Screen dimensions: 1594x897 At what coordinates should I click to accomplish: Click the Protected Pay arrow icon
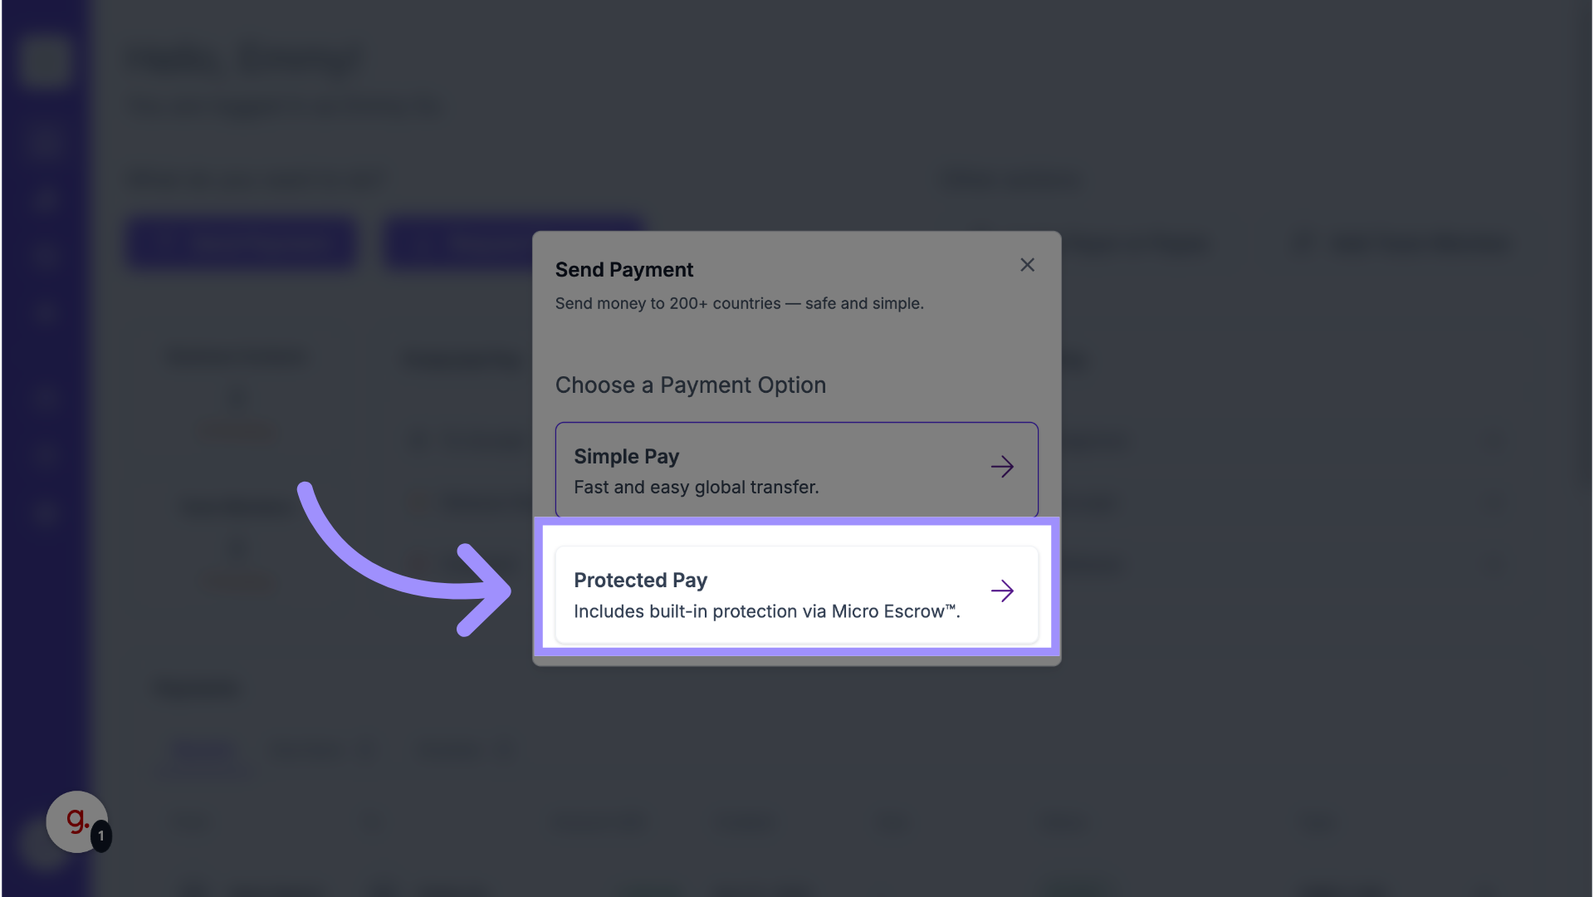(x=1002, y=591)
